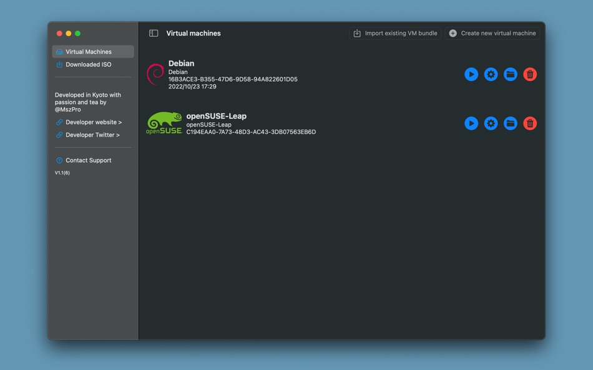Click the openSUSE-Leap VM title text
Image resolution: width=593 pixels, height=370 pixels.
[x=217, y=116]
